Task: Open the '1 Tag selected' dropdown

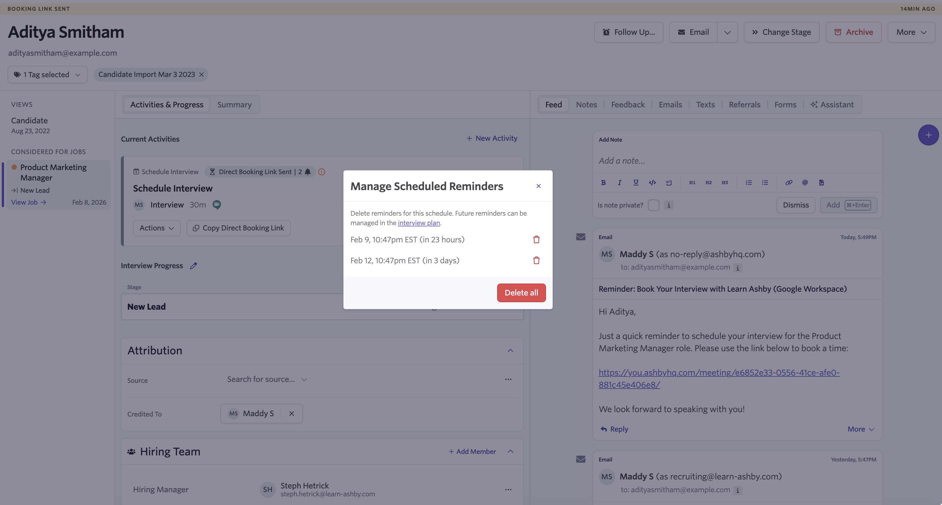Action: tap(48, 75)
